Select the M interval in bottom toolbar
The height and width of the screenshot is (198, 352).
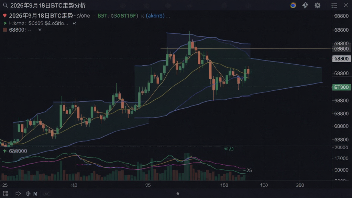pos(35,194)
